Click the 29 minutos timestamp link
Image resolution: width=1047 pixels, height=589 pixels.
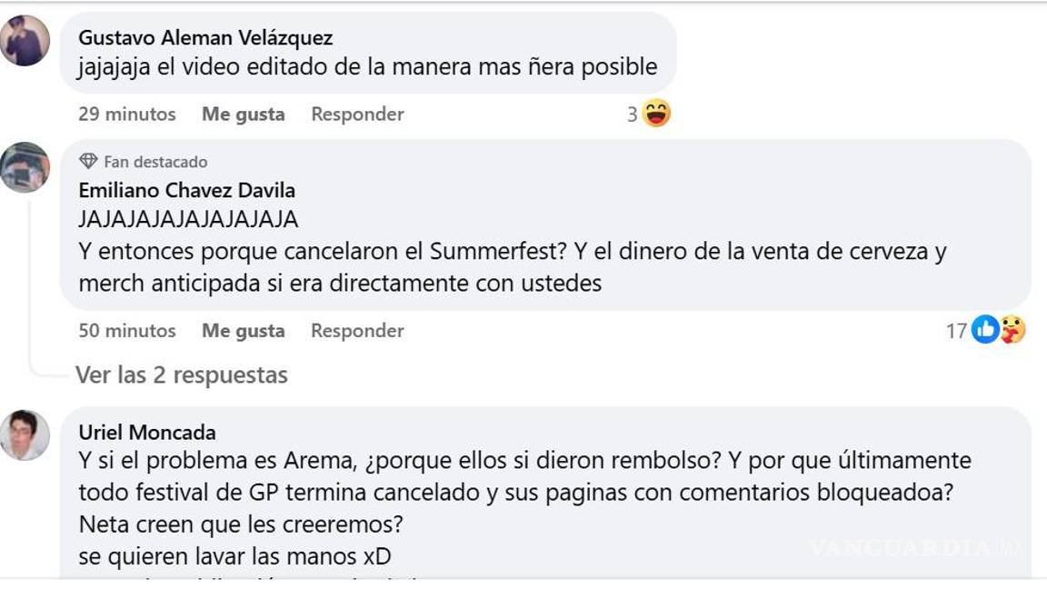coord(126,115)
